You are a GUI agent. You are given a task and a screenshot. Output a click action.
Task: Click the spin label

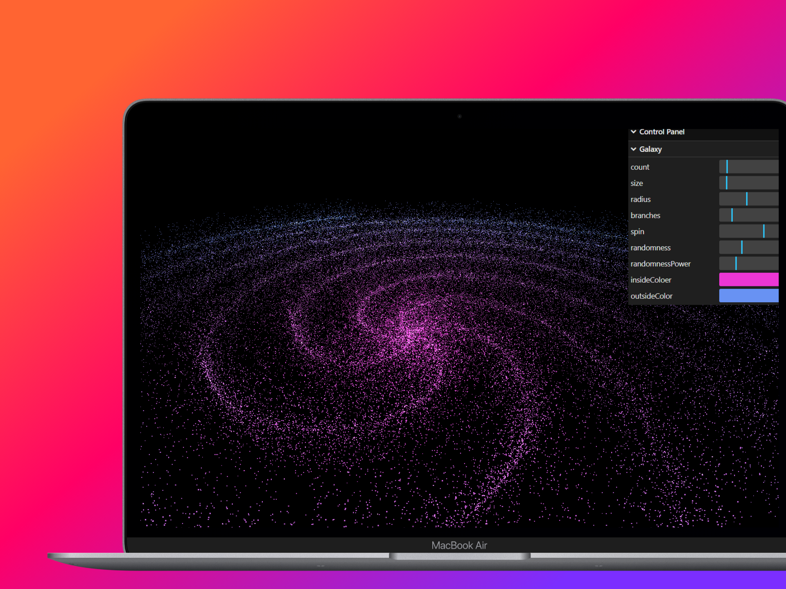pyautogui.click(x=637, y=231)
